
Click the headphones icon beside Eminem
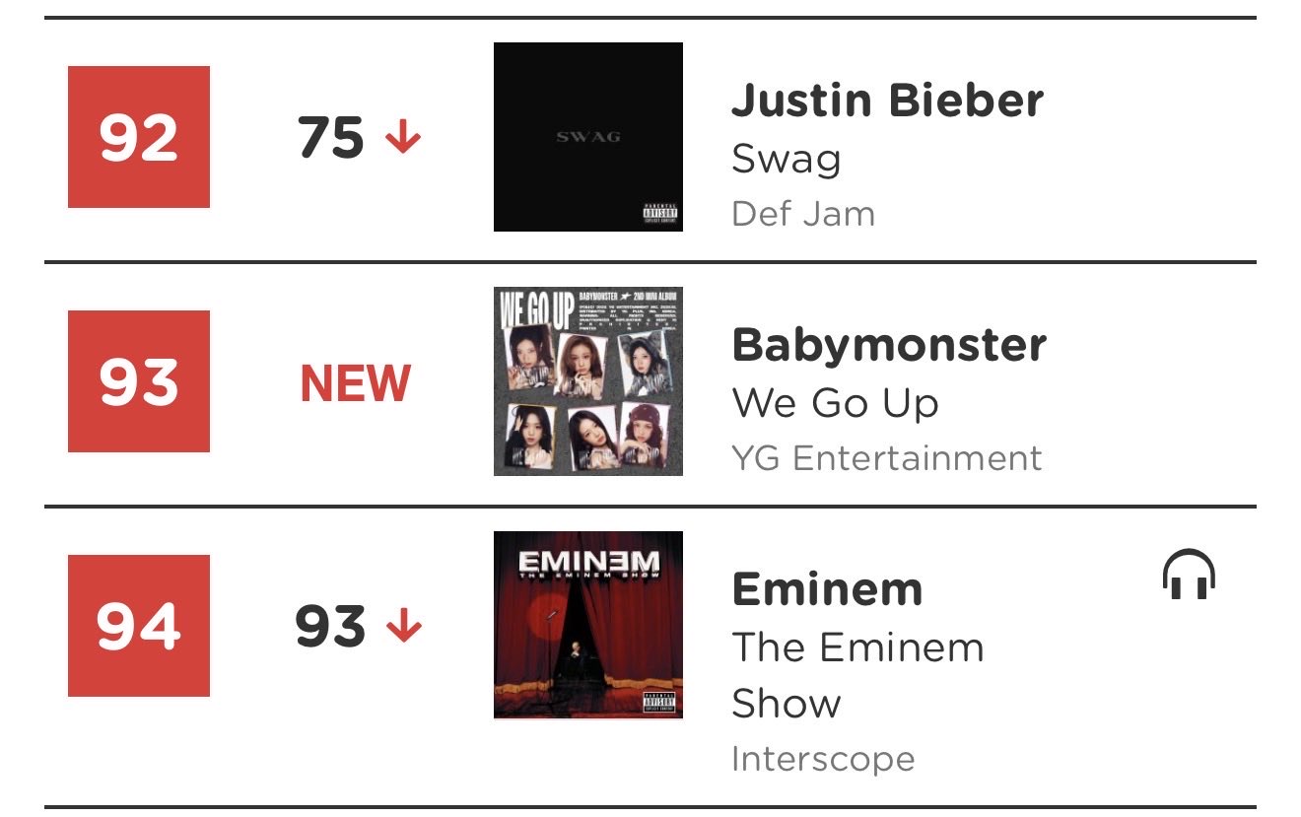click(1189, 576)
